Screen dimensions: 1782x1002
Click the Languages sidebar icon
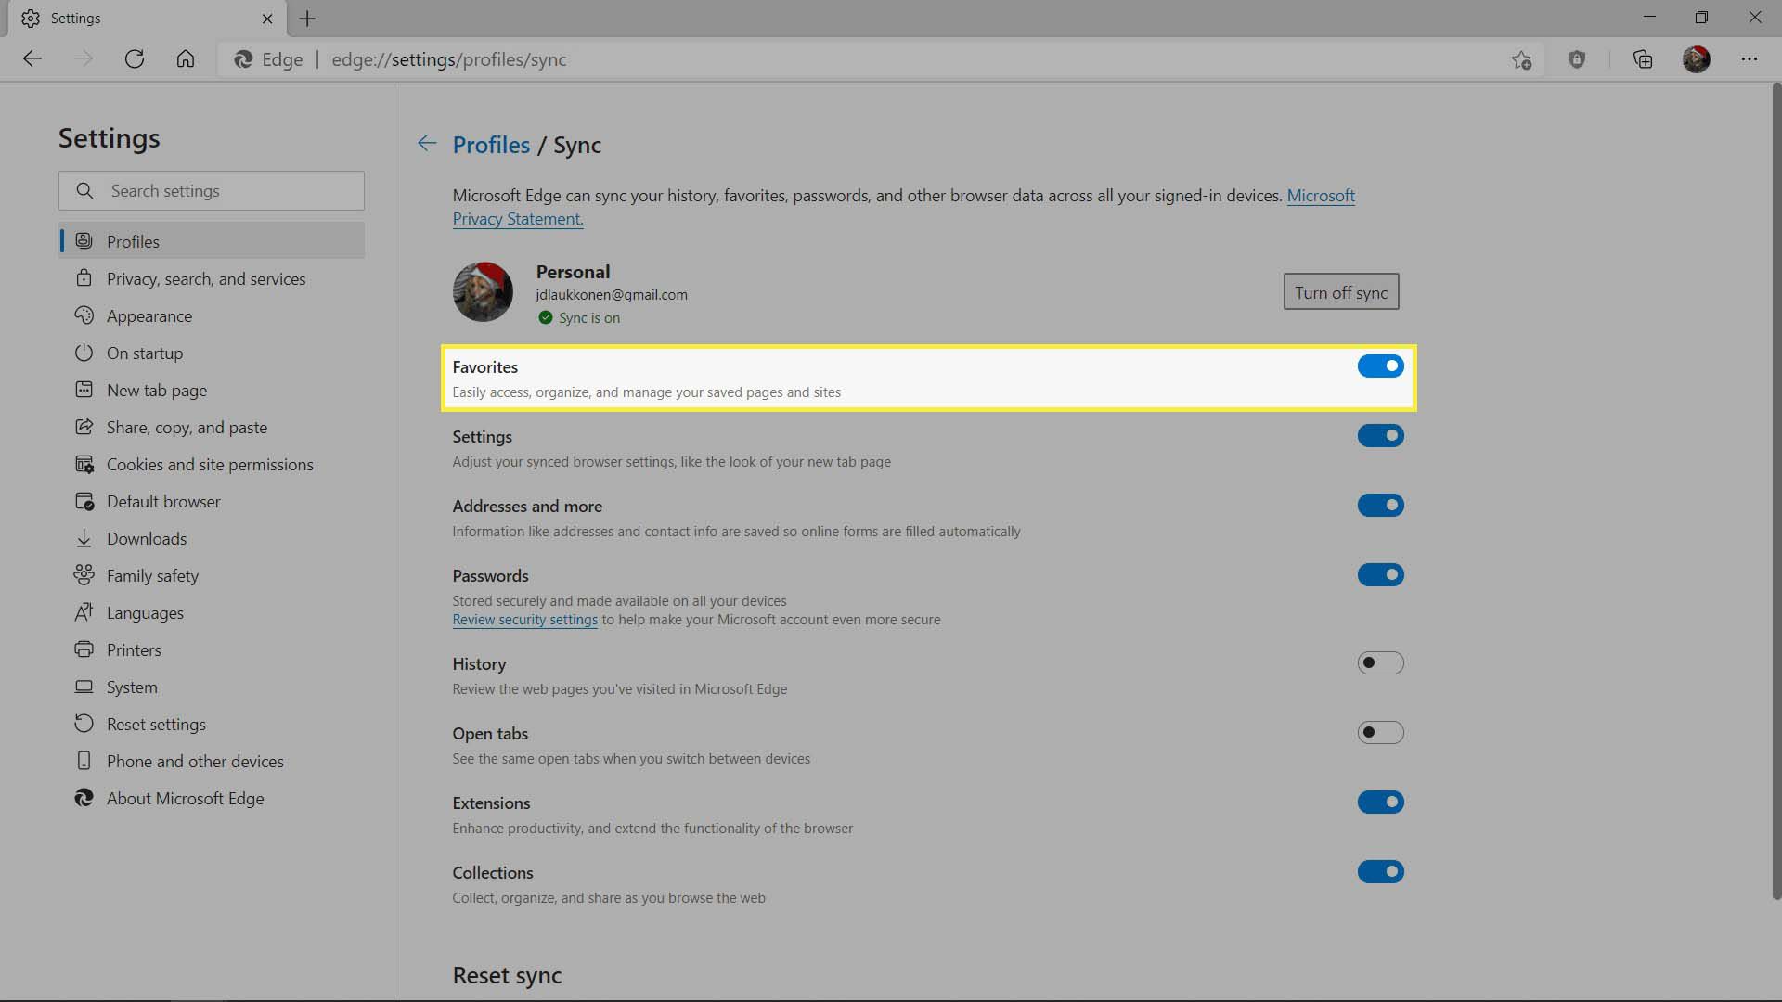(x=84, y=612)
